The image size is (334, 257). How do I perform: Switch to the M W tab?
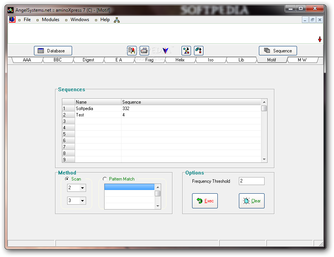(x=302, y=60)
